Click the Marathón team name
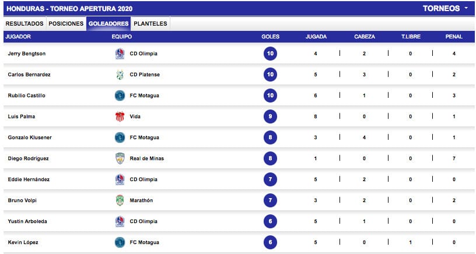Image resolution: width=476 pixels, height=254 pixels. click(x=141, y=200)
